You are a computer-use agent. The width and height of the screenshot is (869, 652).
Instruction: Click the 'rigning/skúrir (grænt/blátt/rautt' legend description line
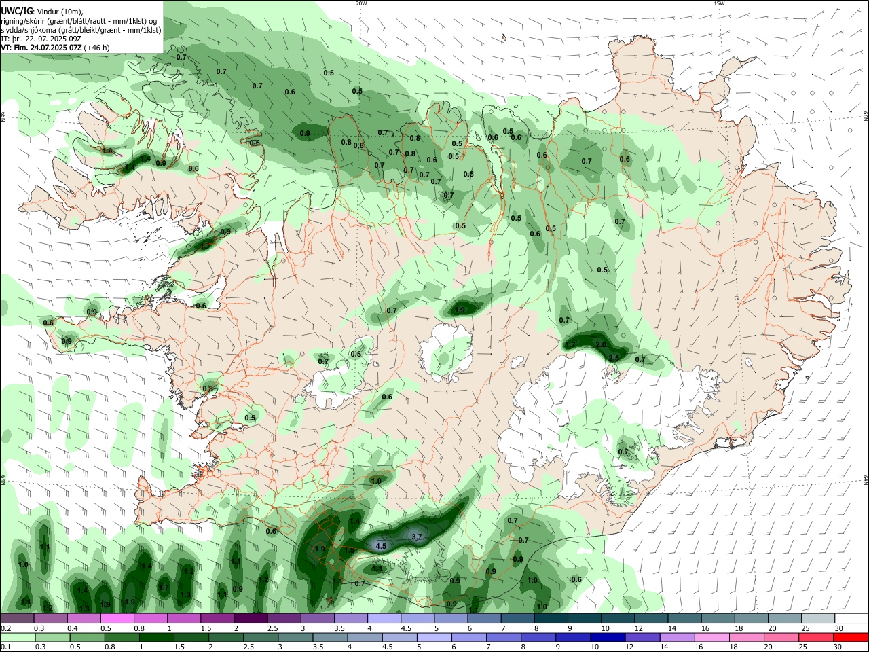click(79, 21)
